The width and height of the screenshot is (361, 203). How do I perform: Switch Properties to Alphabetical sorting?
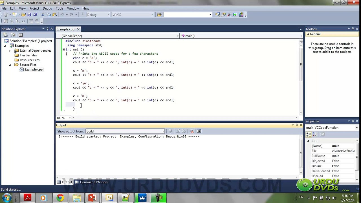314,134
